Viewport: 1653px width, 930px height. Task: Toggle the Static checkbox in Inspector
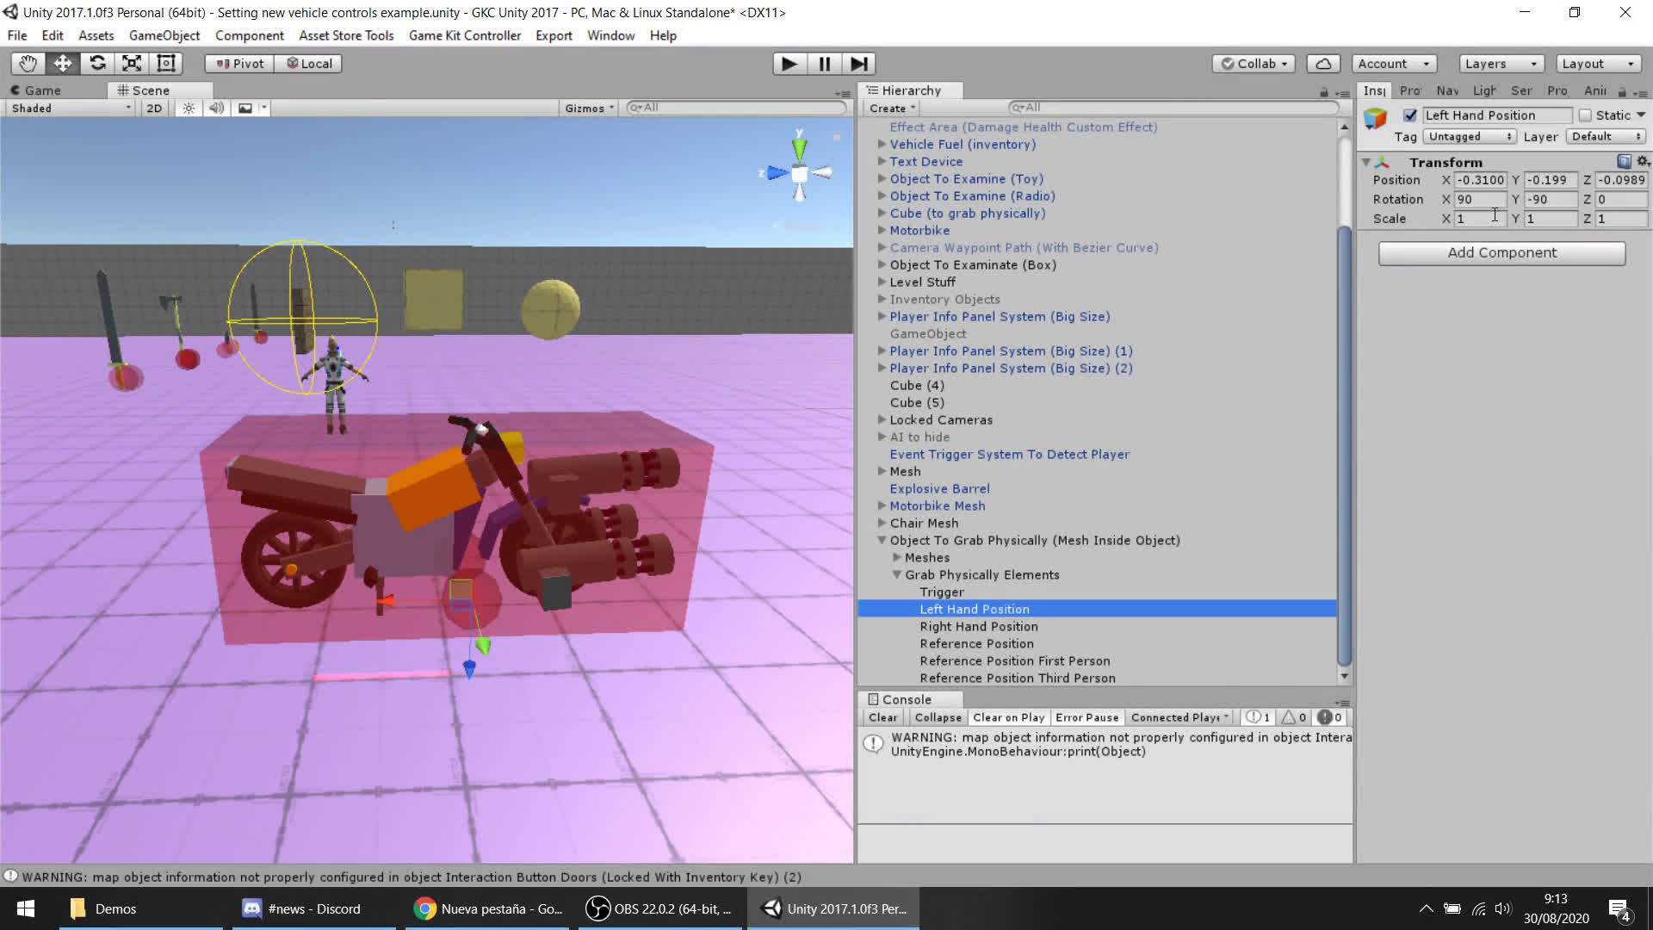[x=1584, y=115]
